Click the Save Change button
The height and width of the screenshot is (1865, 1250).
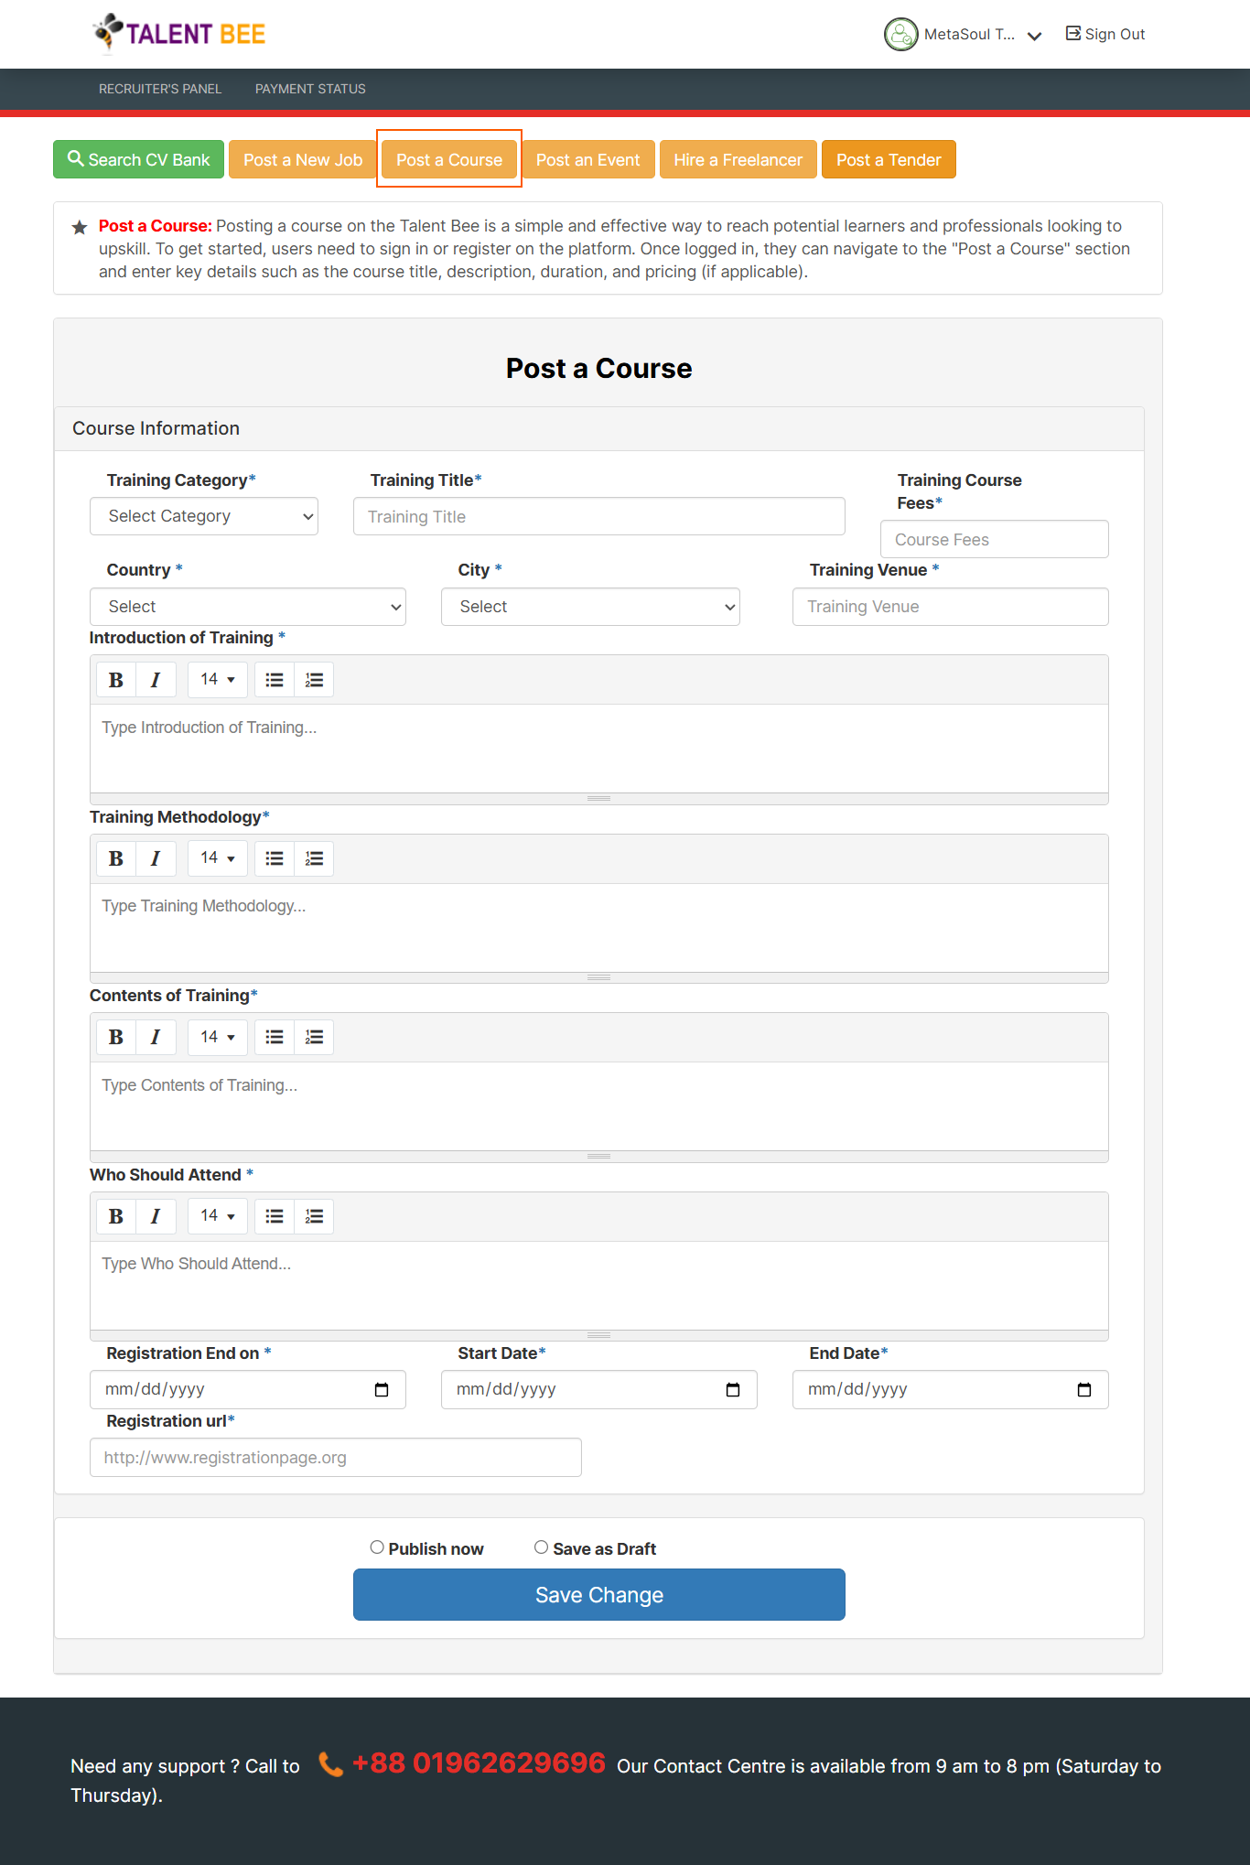coord(599,1595)
